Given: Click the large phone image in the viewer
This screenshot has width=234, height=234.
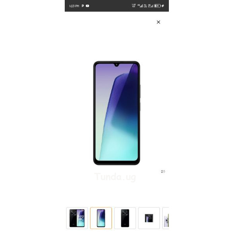Looking at the screenshot, I should (x=117, y=113).
